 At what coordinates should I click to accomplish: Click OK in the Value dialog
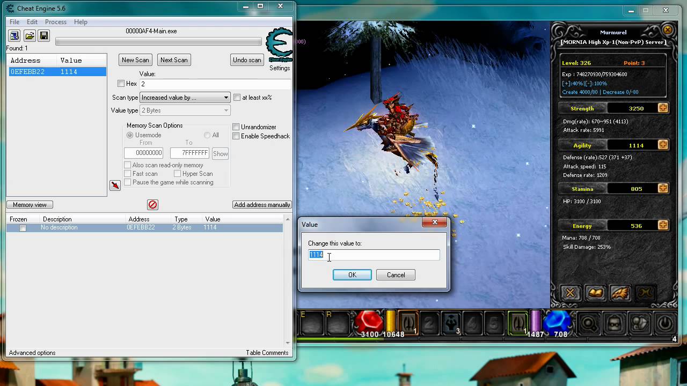(352, 275)
